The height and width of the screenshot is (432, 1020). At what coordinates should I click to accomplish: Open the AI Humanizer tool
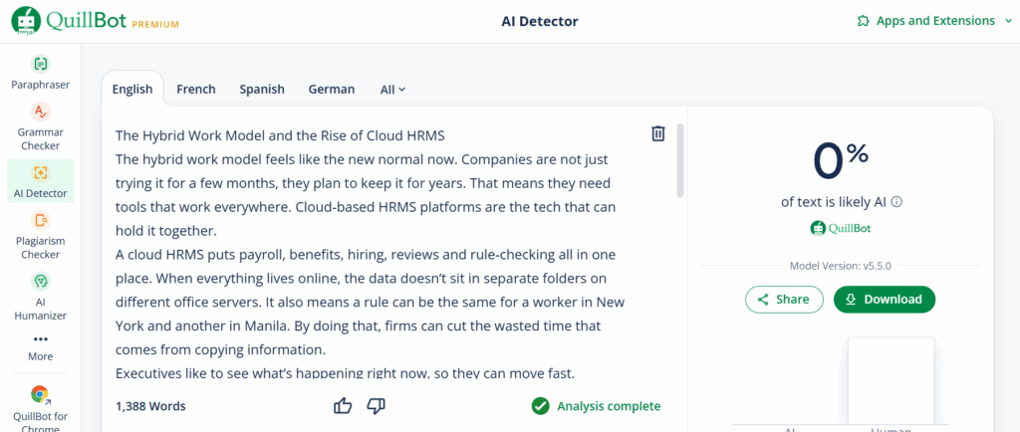click(x=40, y=297)
